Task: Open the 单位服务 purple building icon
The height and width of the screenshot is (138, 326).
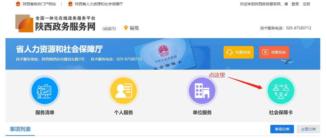Action: [202, 91]
